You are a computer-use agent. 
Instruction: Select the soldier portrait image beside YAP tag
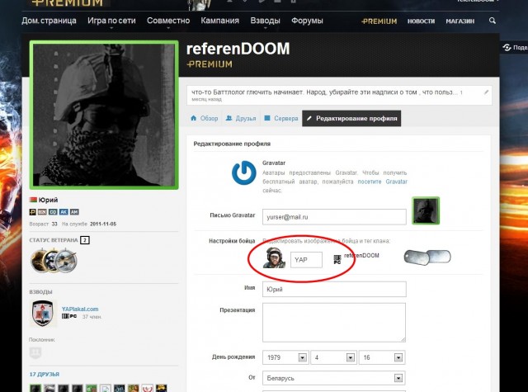[x=274, y=258]
